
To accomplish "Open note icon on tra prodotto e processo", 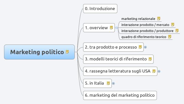I will [140, 47].
